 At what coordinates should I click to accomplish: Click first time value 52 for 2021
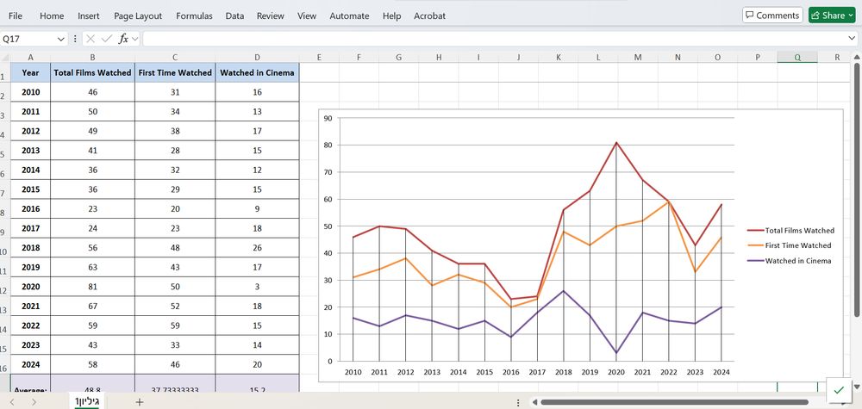175,307
